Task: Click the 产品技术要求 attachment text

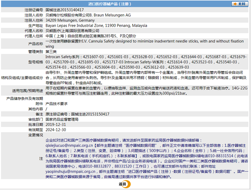Action: (x=56, y=104)
